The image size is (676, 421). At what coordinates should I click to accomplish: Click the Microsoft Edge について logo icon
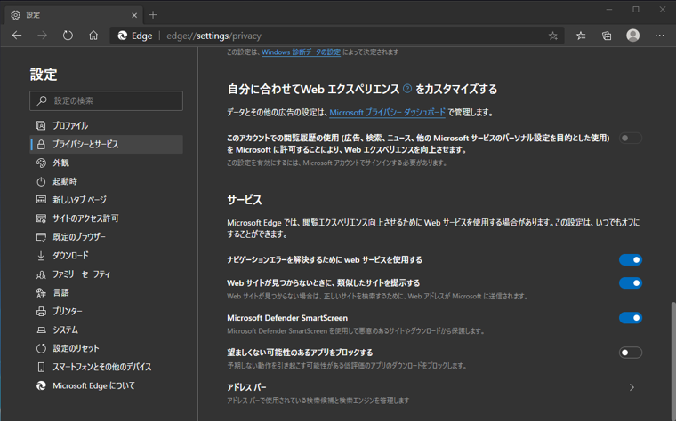tap(41, 385)
